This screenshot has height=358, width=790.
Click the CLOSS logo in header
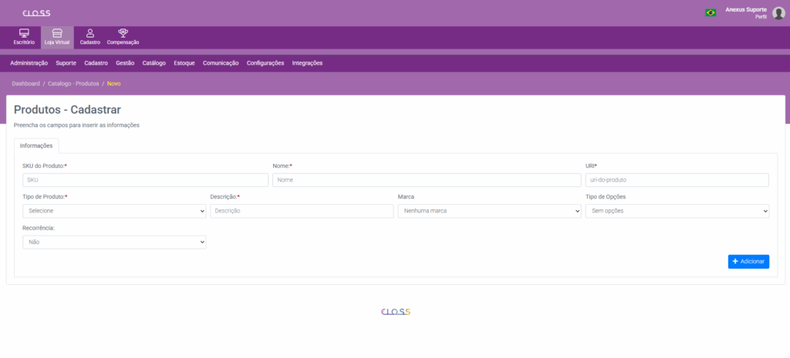pyautogui.click(x=36, y=13)
